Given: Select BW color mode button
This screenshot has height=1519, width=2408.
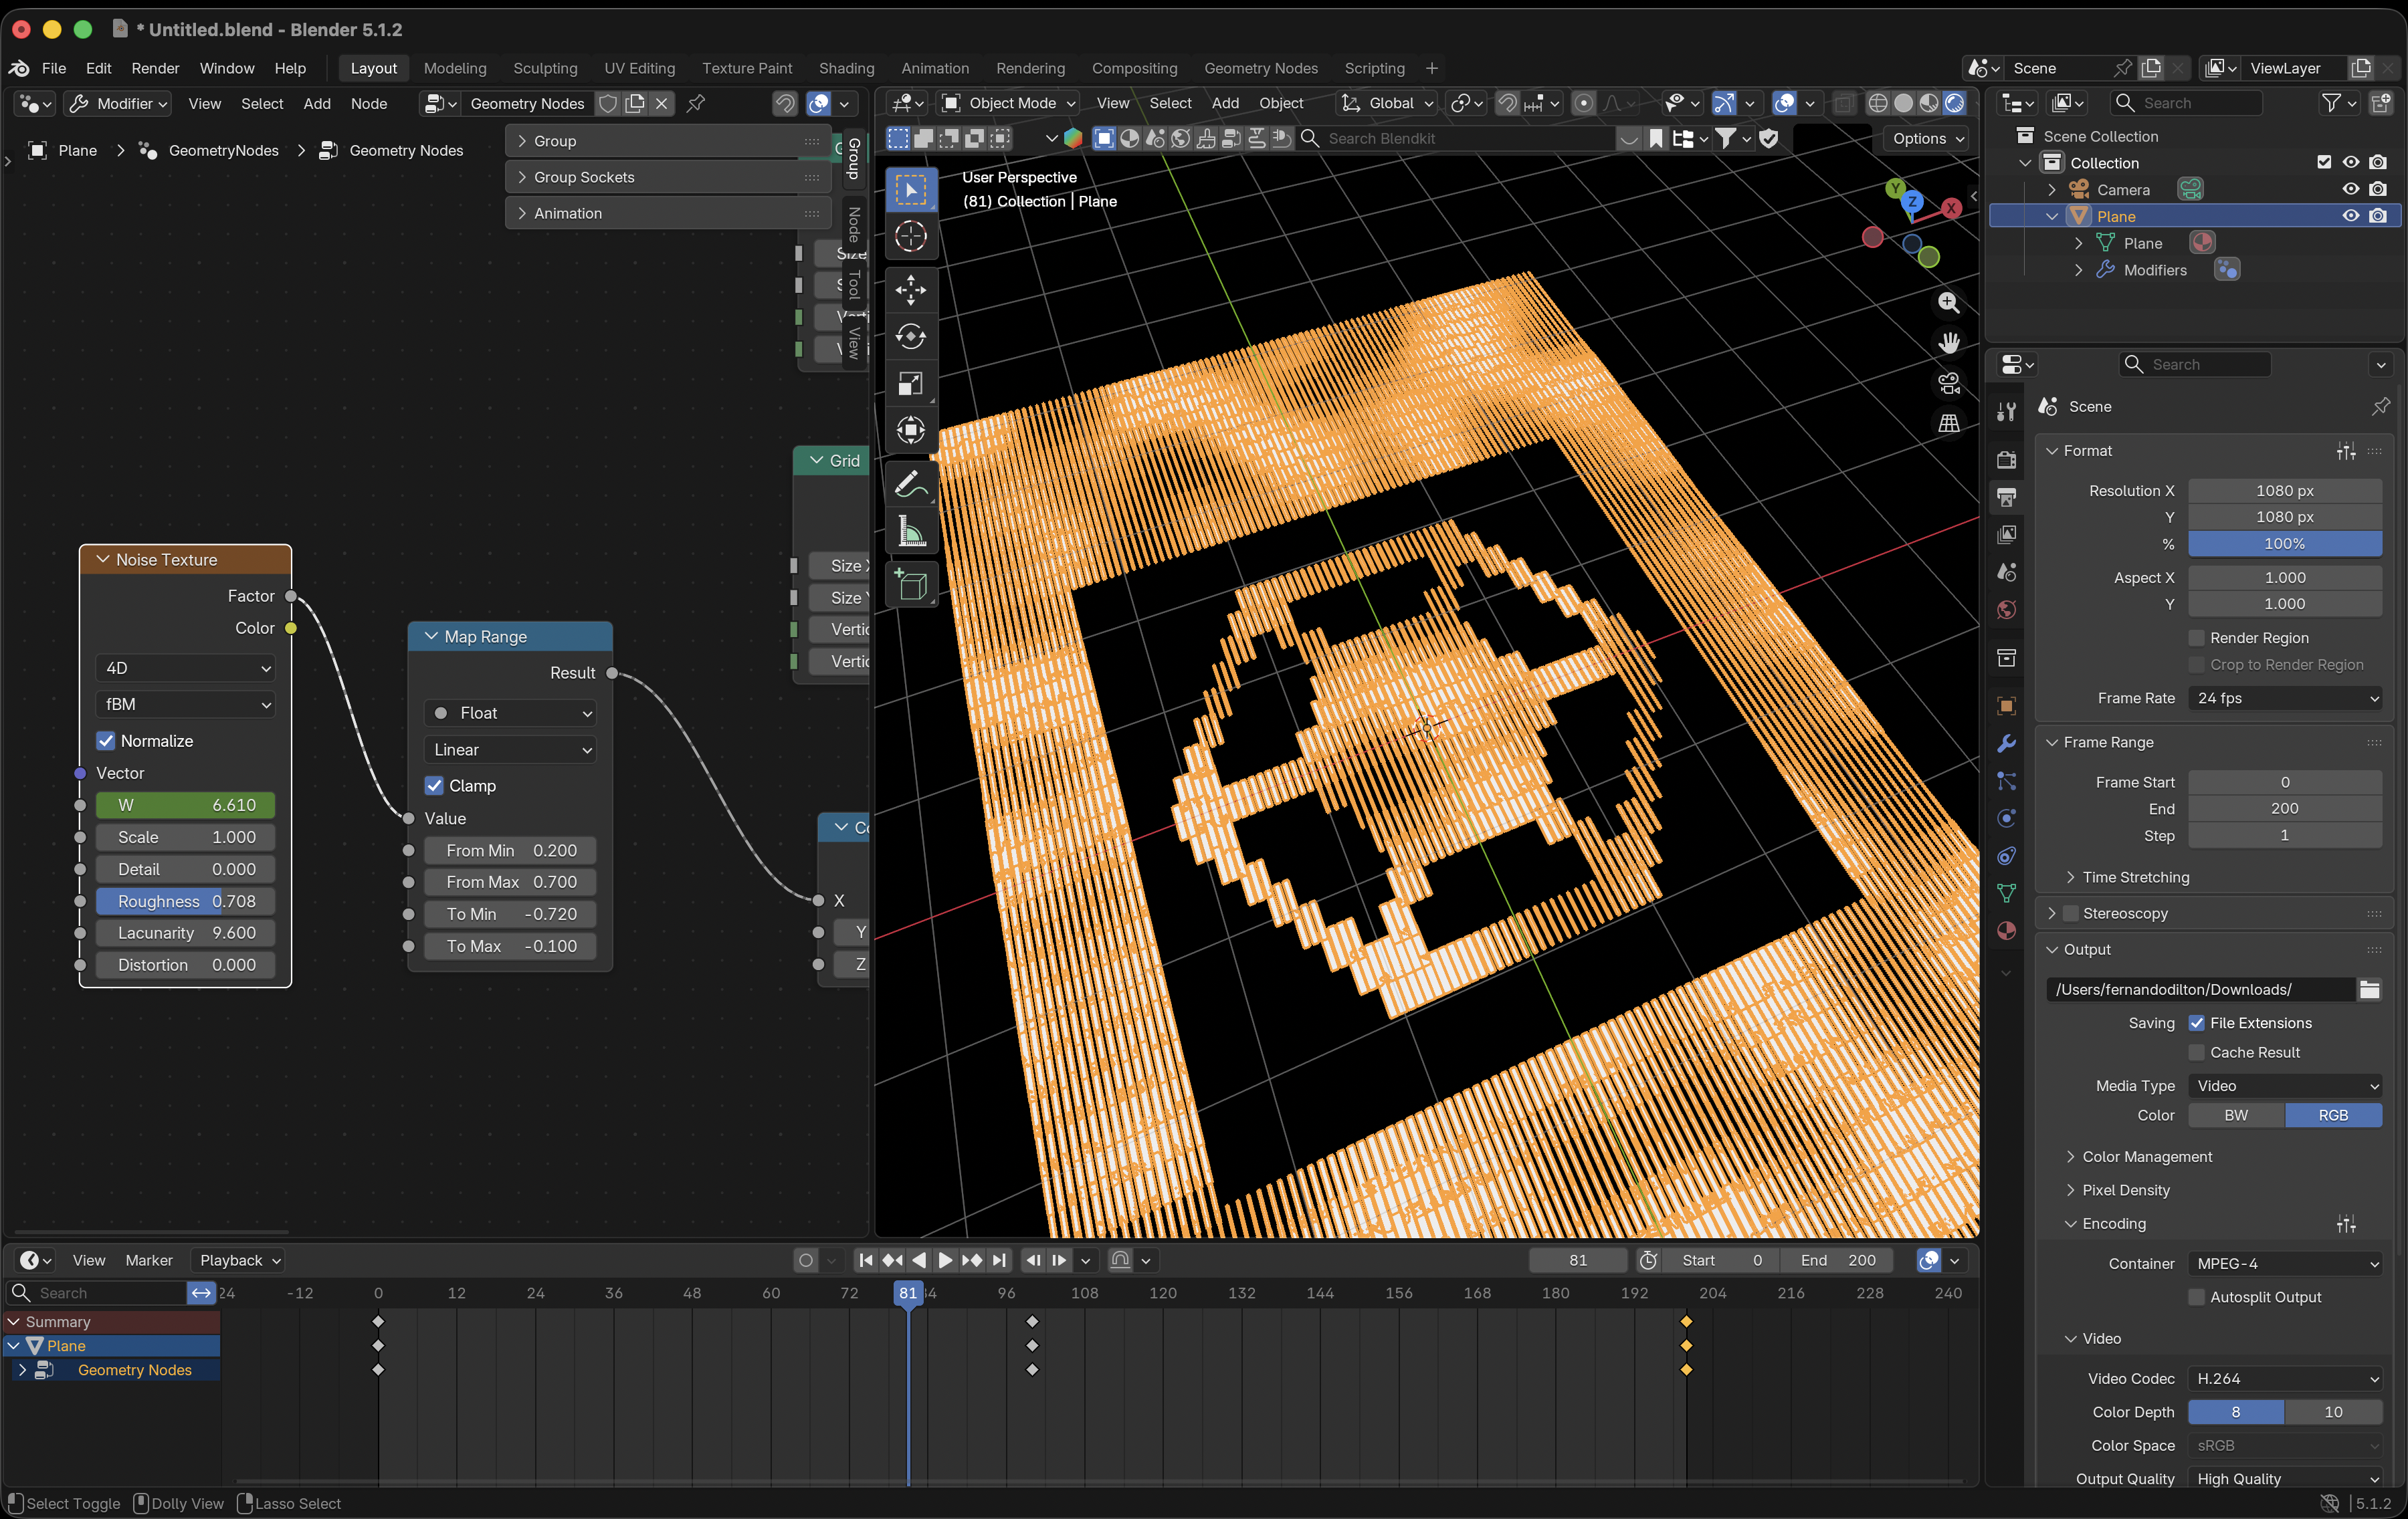Looking at the screenshot, I should (2236, 1115).
